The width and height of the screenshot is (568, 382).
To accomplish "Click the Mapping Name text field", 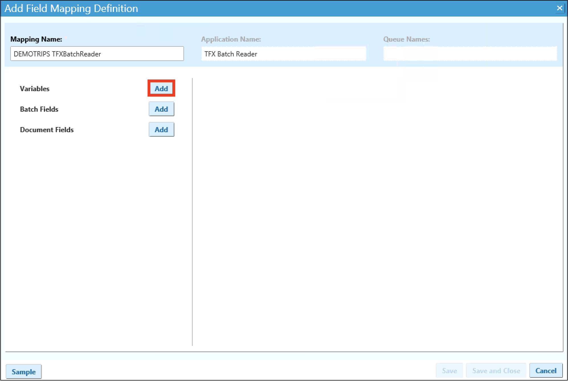I will point(97,54).
